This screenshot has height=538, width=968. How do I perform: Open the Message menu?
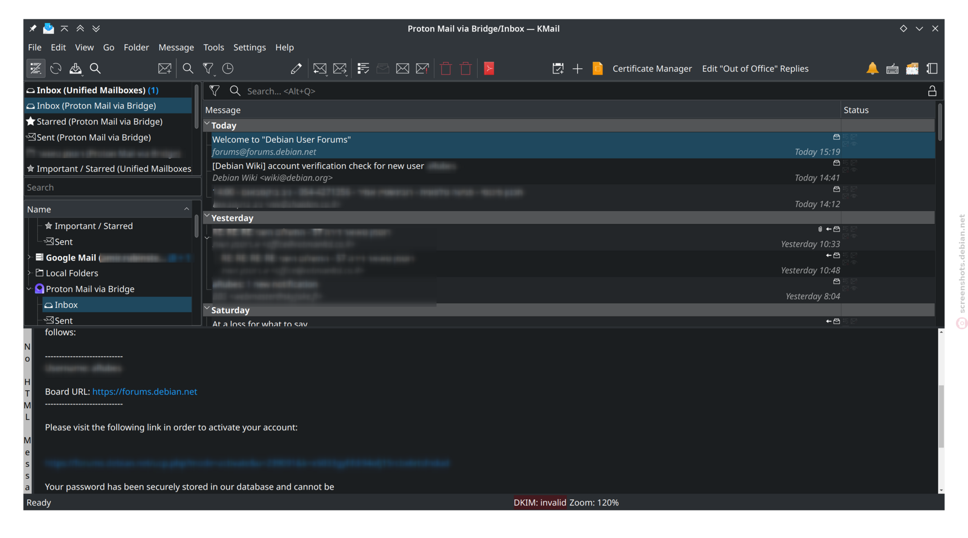coord(176,47)
